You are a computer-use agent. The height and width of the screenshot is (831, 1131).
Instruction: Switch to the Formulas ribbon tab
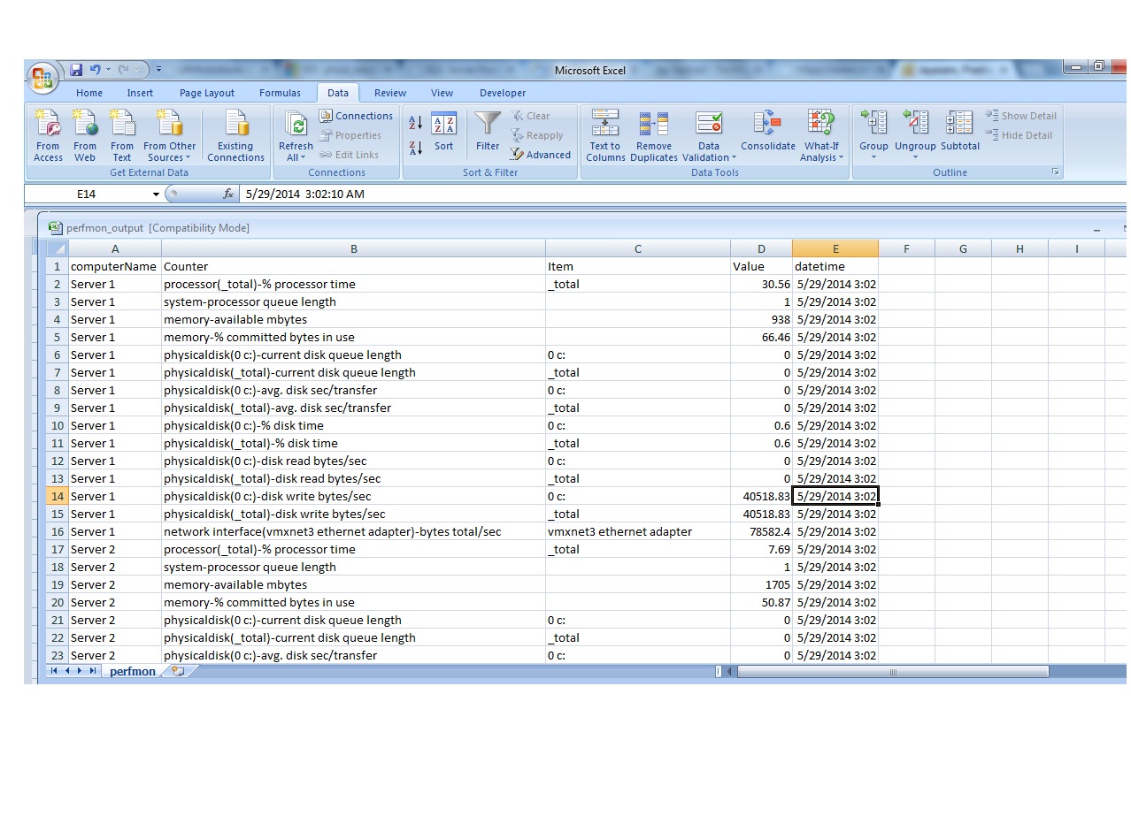(281, 93)
